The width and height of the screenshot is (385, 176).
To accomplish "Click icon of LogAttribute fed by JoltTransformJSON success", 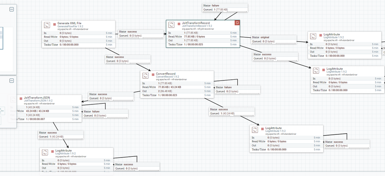I will pos(45,152).
